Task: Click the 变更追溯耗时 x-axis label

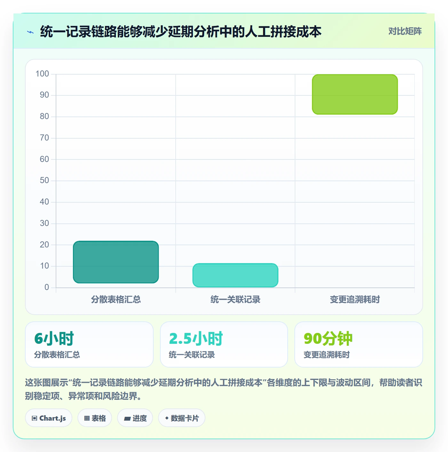Action: tap(355, 300)
